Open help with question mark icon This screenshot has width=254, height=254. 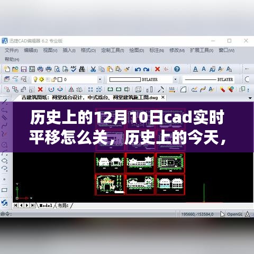coord(177,69)
